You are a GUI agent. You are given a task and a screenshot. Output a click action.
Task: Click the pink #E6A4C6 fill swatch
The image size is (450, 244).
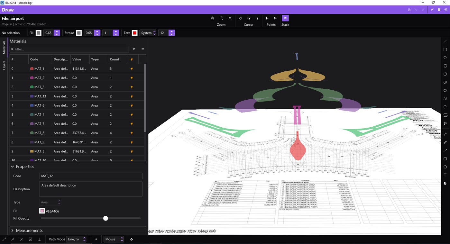[42, 211]
